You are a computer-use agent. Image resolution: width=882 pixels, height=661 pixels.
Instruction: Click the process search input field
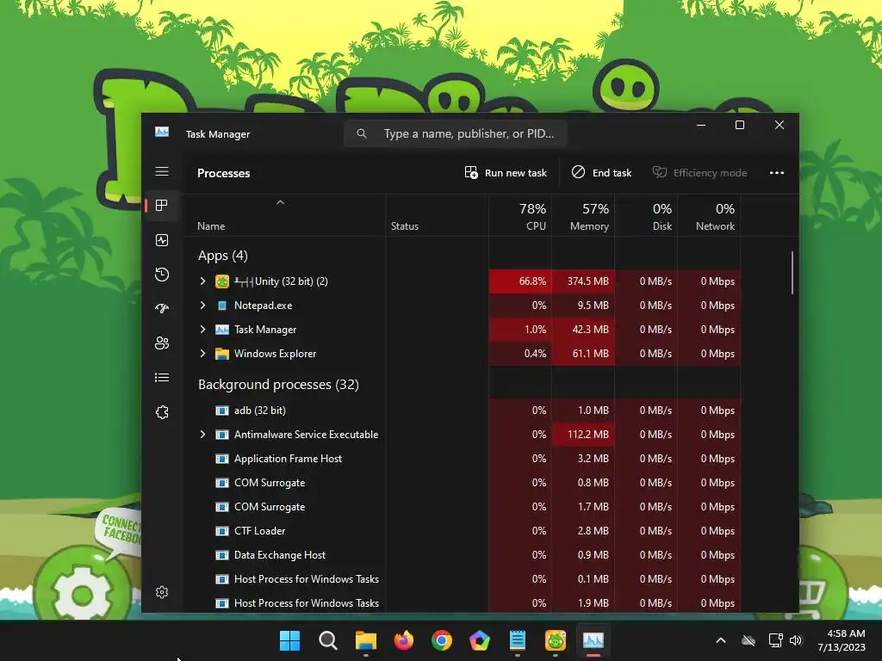(455, 133)
